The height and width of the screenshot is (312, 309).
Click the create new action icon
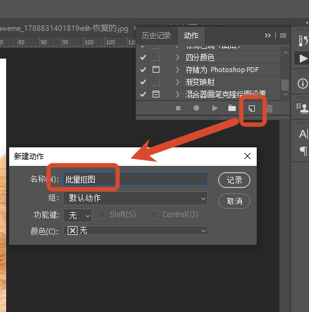click(252, 109)
